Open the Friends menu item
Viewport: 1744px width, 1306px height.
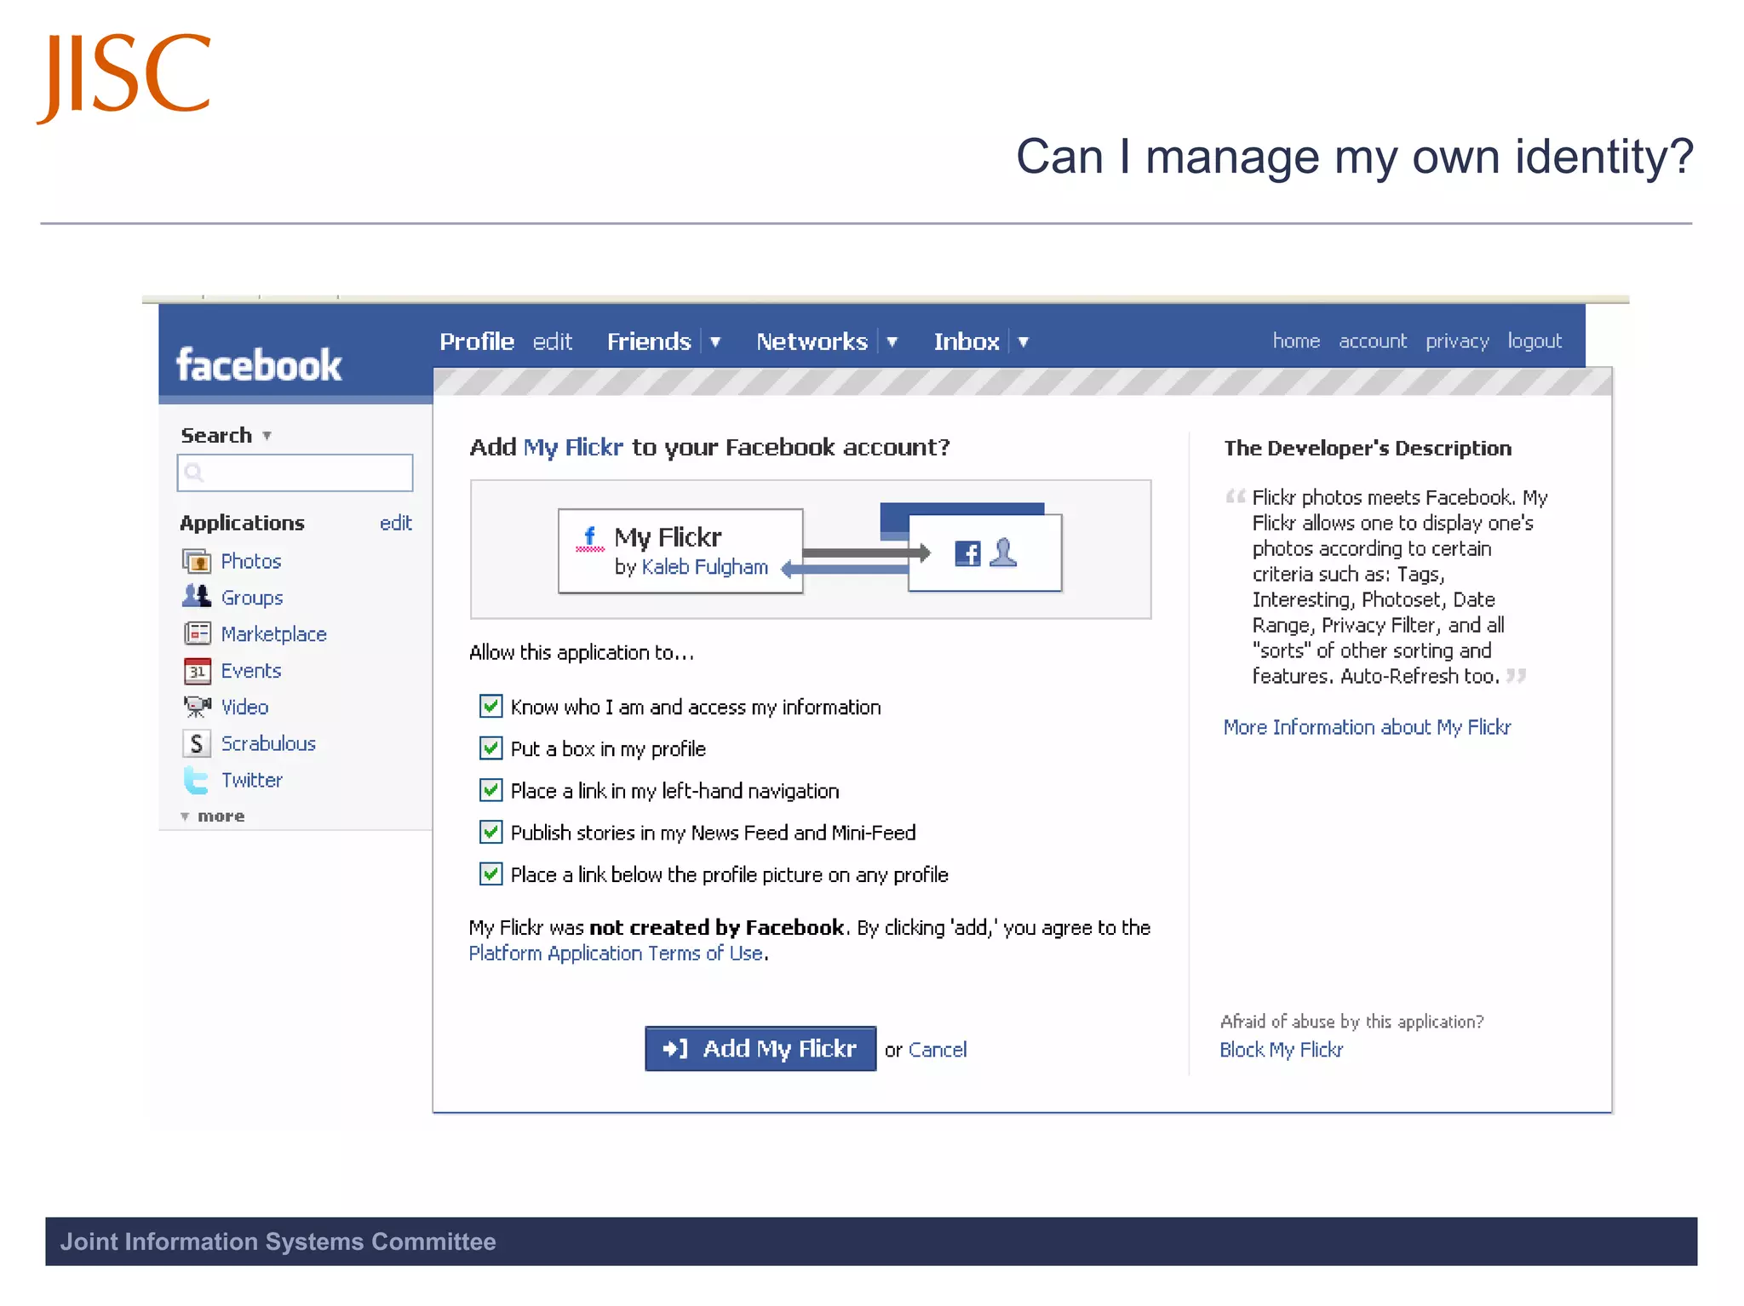pos(649,341)
